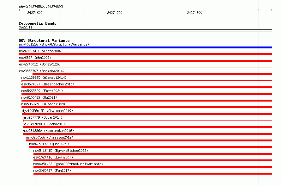Viewport: 281px width, 186px height.
Task: Open nsv5869756 (Almarri2020) entry
Action: (44, 104)
